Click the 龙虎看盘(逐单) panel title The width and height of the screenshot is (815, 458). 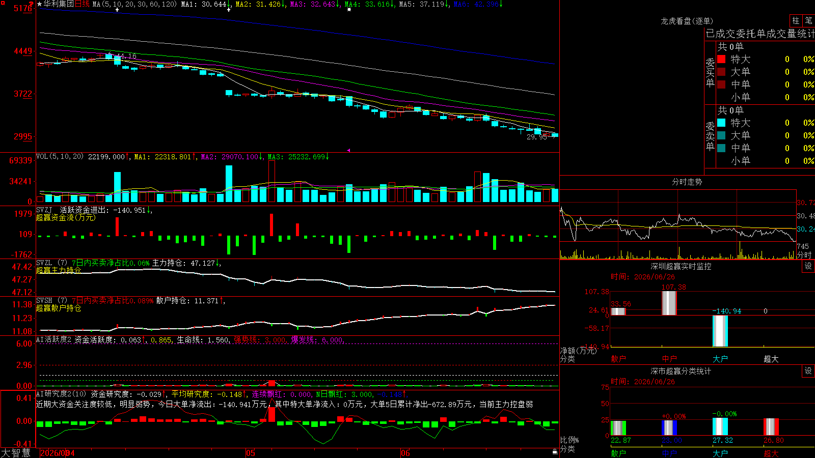[687, 21]
